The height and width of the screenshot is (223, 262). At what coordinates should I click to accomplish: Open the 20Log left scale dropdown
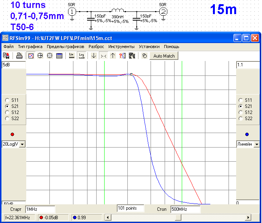pos(22,144)
